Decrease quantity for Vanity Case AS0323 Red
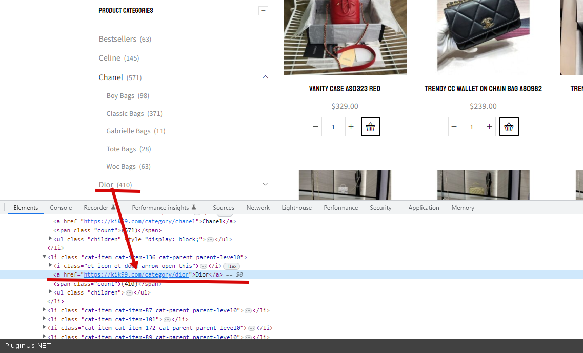583x353 pixels. pyautogui.click(x=316, y=127)
